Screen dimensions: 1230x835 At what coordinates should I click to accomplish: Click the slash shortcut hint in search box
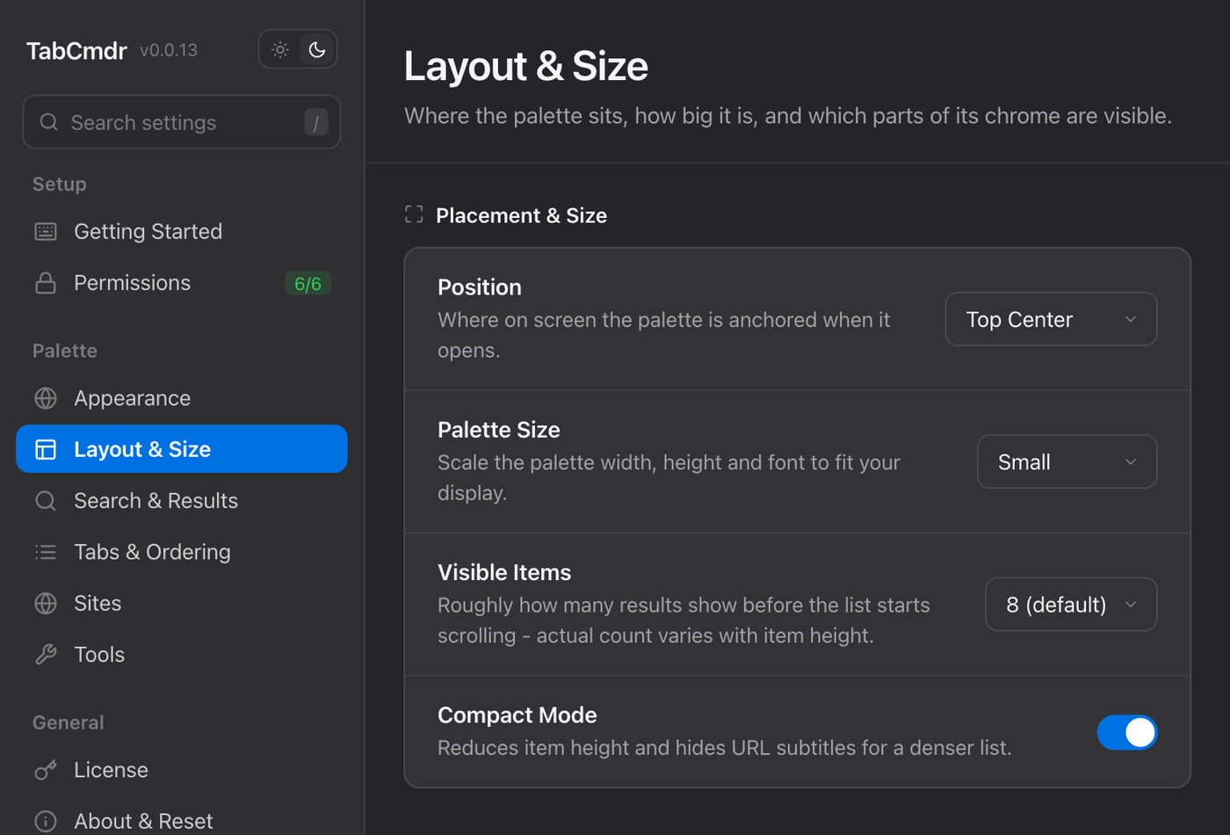(316, 122)
